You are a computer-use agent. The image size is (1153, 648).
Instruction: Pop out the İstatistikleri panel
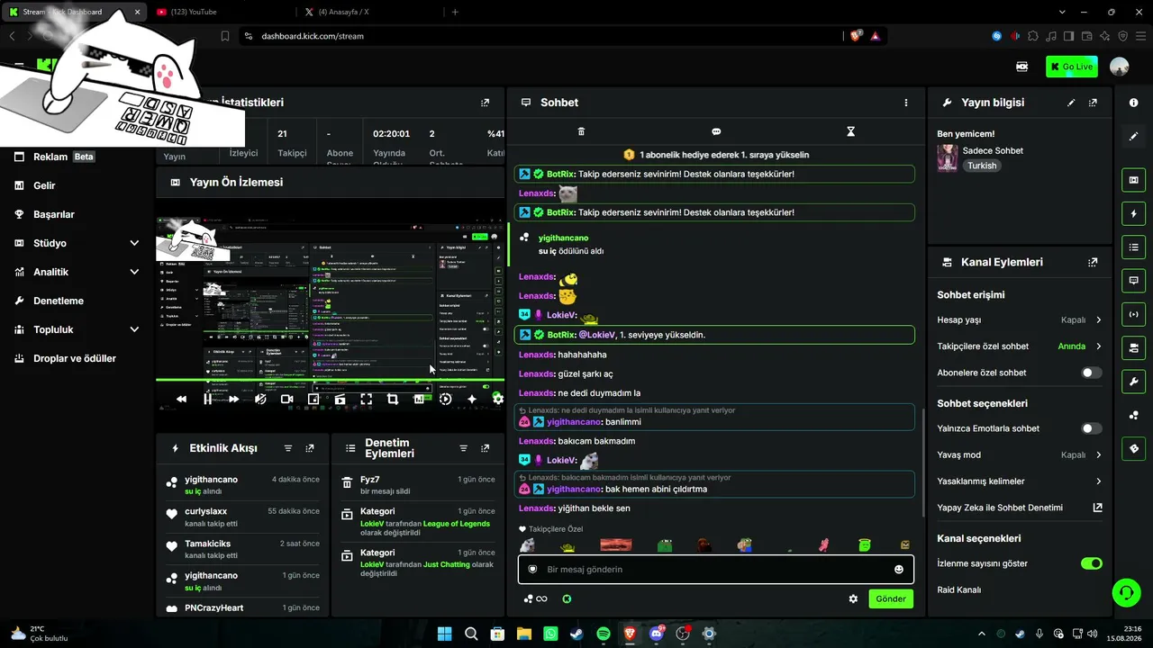coord(486,103)
